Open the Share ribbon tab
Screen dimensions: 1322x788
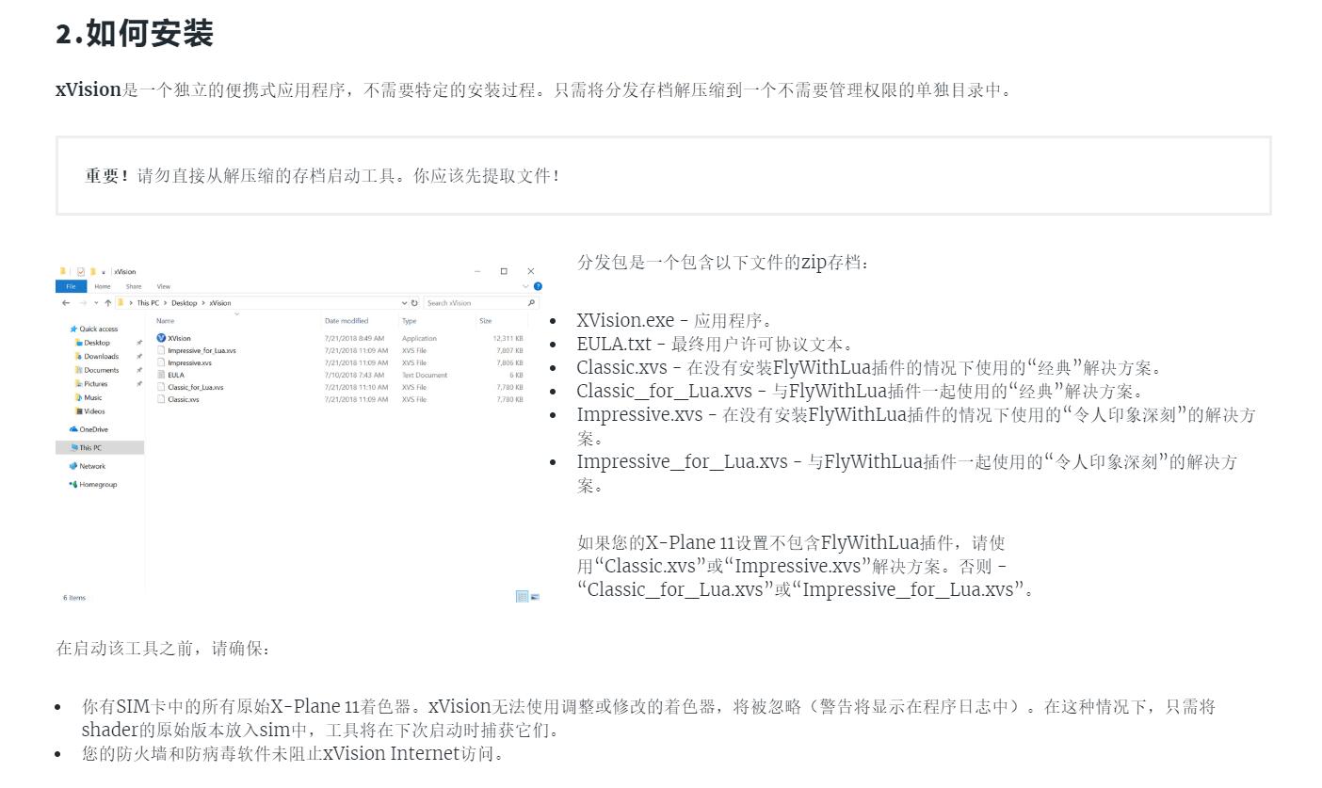click(134, 286)
